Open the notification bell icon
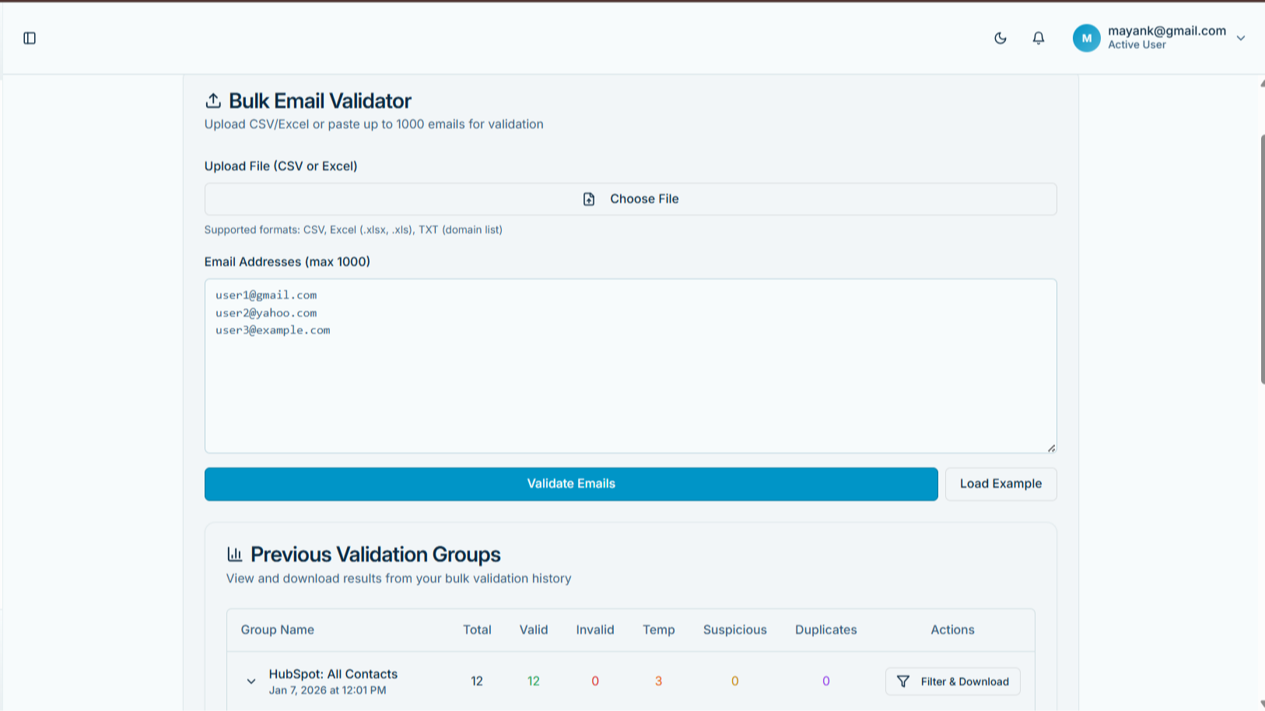1265x711 pixels. coord(1038,37)
